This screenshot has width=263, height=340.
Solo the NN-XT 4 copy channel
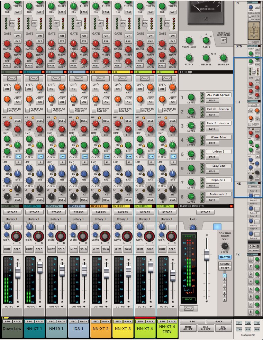pyautogui.click(x=172, y=249)
